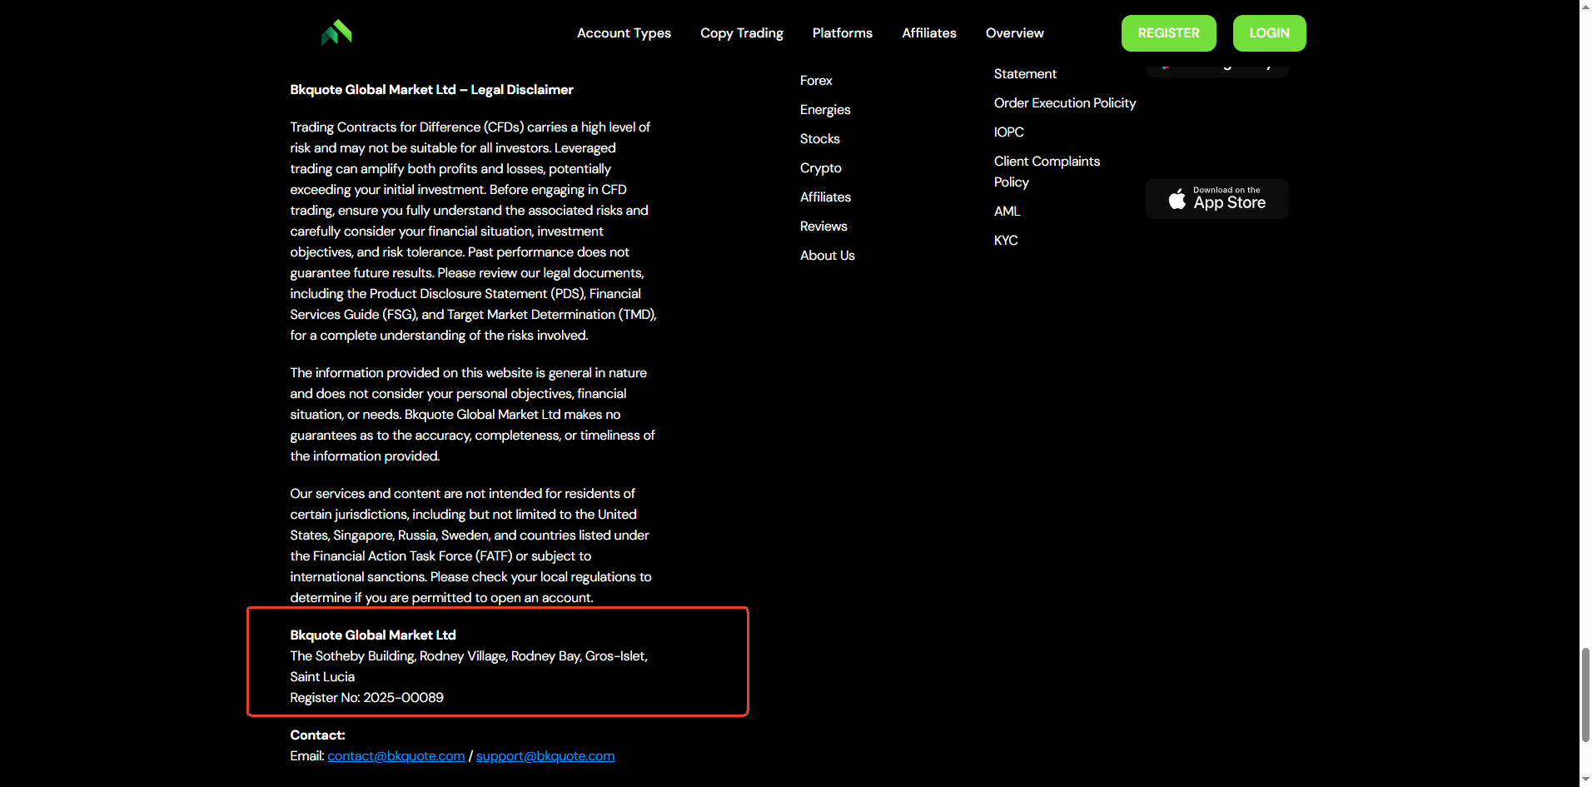Click the Statement link above Order Execution Policity

pos(1025,74)
